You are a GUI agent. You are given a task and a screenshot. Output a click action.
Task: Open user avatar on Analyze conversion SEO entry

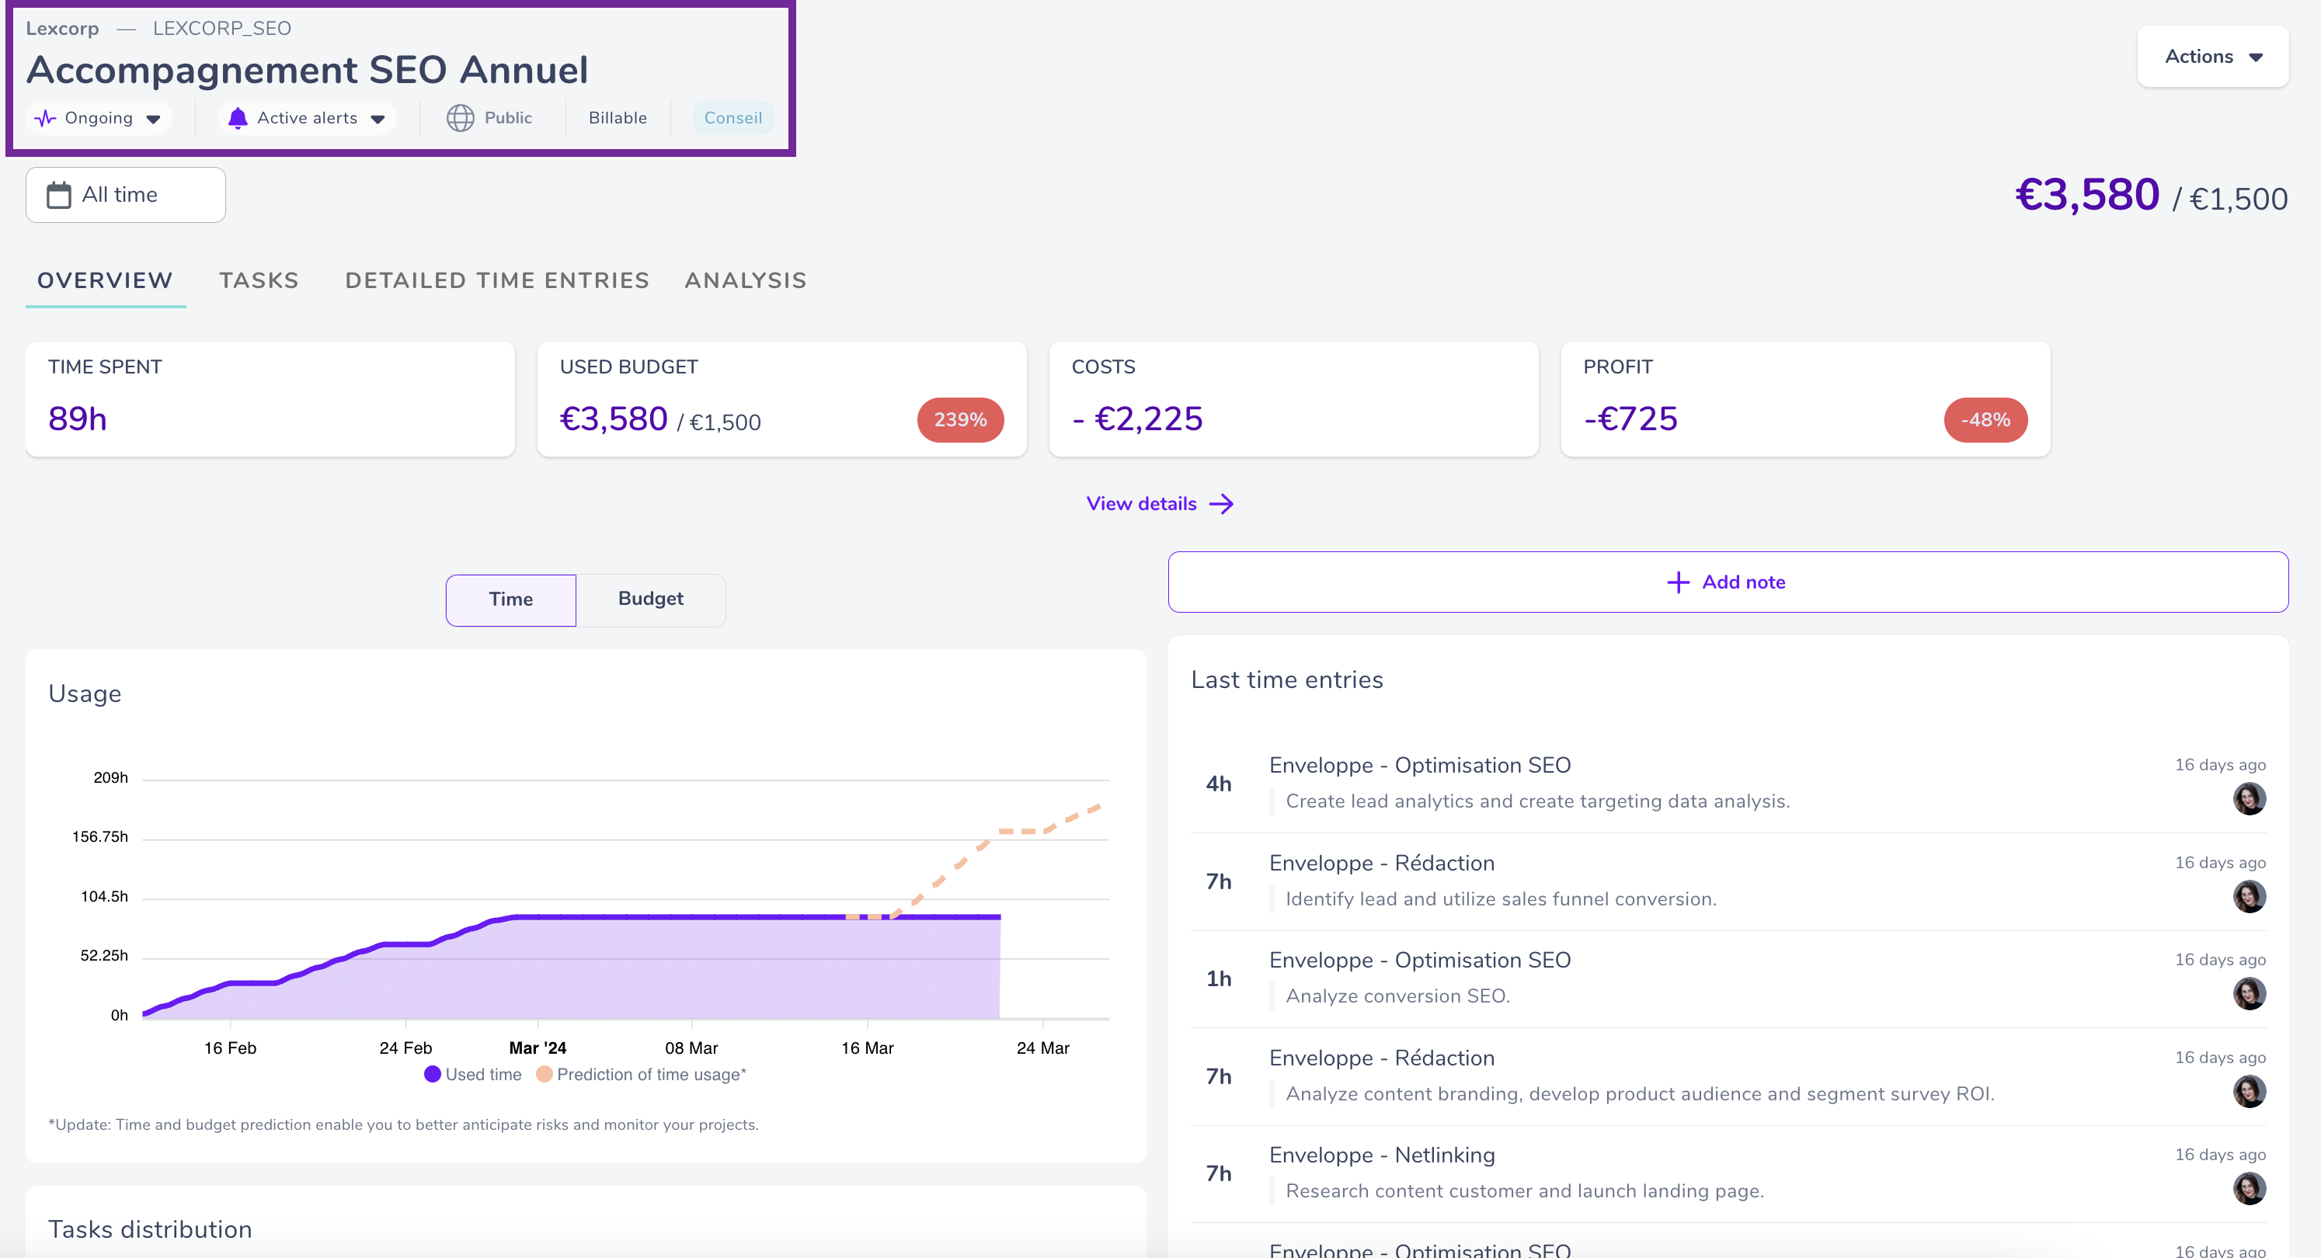(2249, 993)
